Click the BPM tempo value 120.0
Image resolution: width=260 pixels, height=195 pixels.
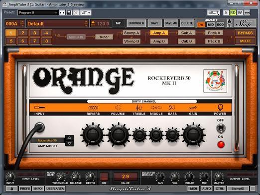[x=103, y=24]
